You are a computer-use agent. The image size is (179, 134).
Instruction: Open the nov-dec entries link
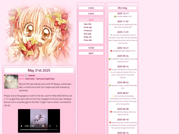[x=88, y=40]
